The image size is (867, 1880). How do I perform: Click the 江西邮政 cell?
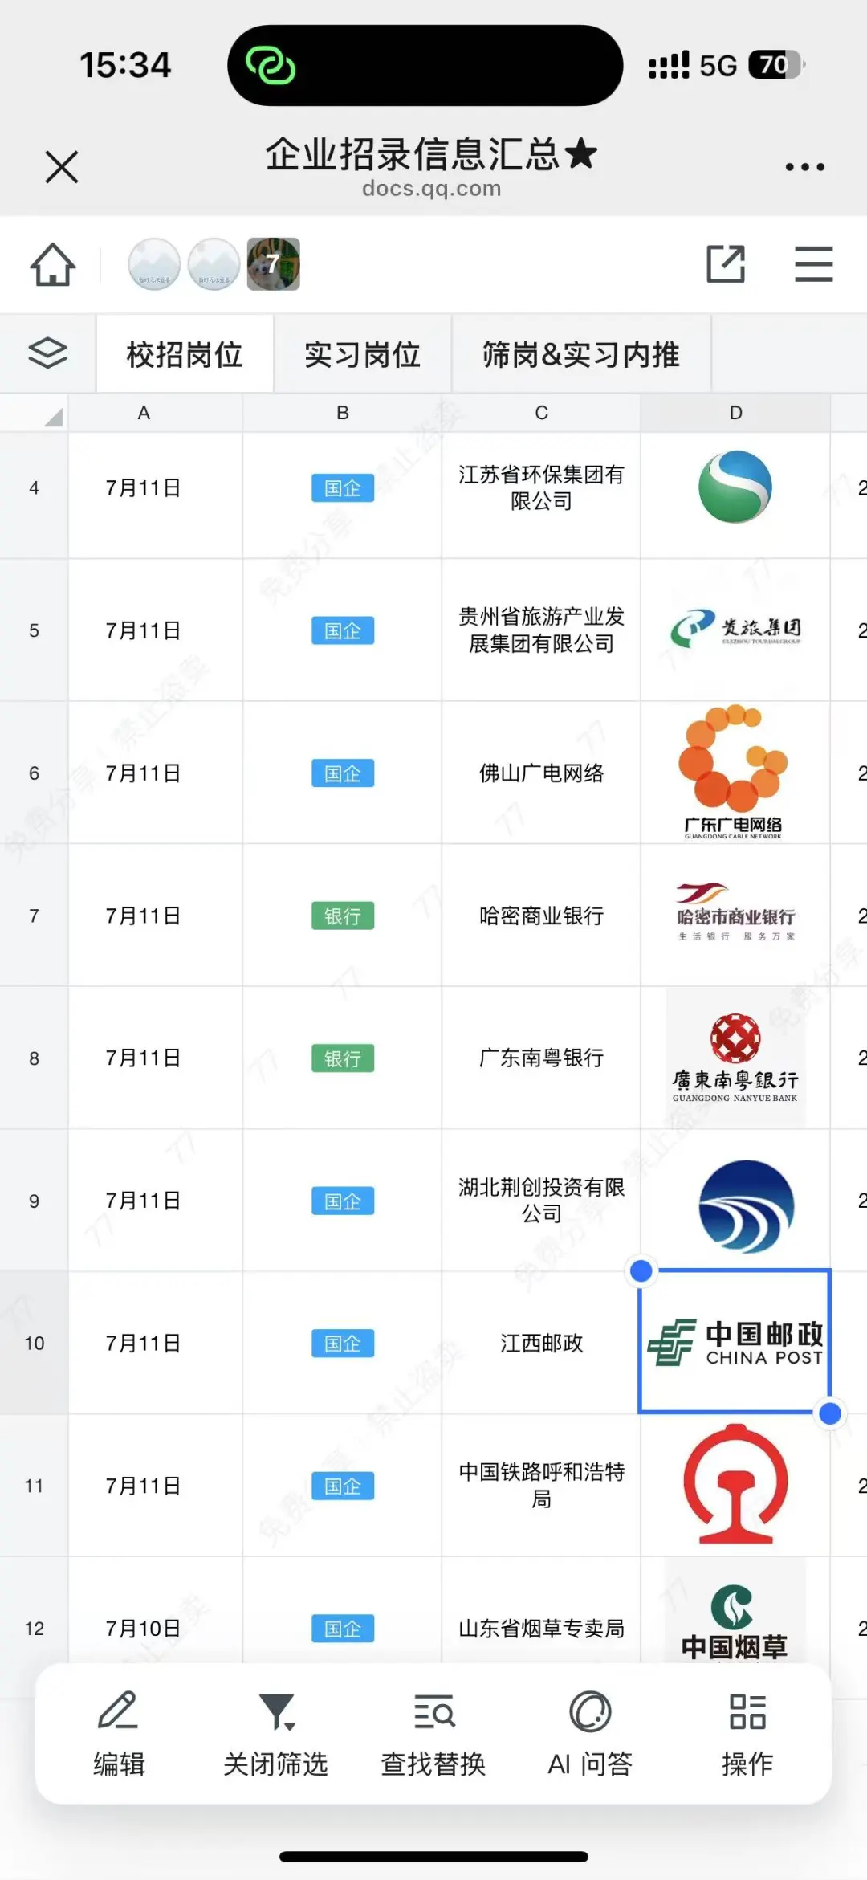(x=541, y=1343)
